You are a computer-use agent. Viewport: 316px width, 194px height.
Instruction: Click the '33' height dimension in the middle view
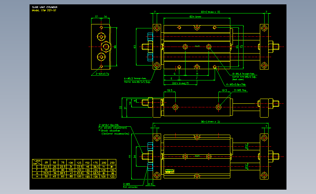click(x=121, y=108)
